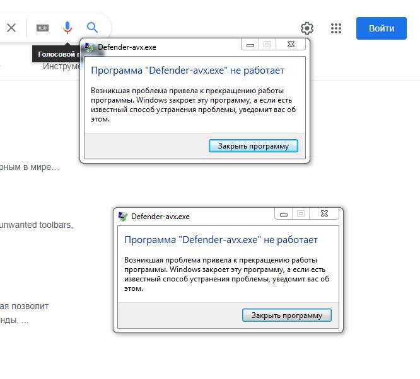The image size is (420, 379).
Task: Select the upper dialog heading about Defender-avx.exe
Action: coord(187,71)
